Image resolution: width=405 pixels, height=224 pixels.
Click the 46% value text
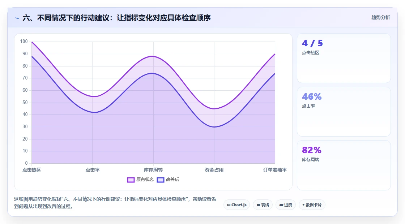[x=312, y=96]
